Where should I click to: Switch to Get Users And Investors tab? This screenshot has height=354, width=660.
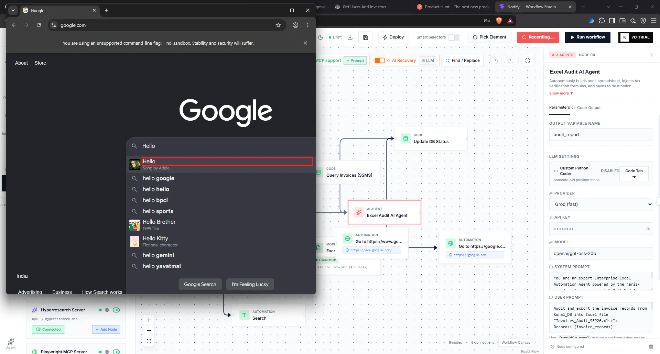pyautogui.click(x=365, y=7)
